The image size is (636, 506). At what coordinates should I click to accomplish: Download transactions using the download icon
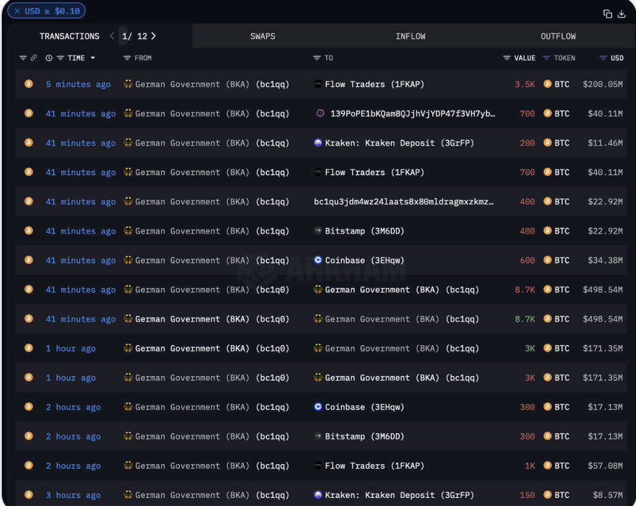click(x=621, y=14)
